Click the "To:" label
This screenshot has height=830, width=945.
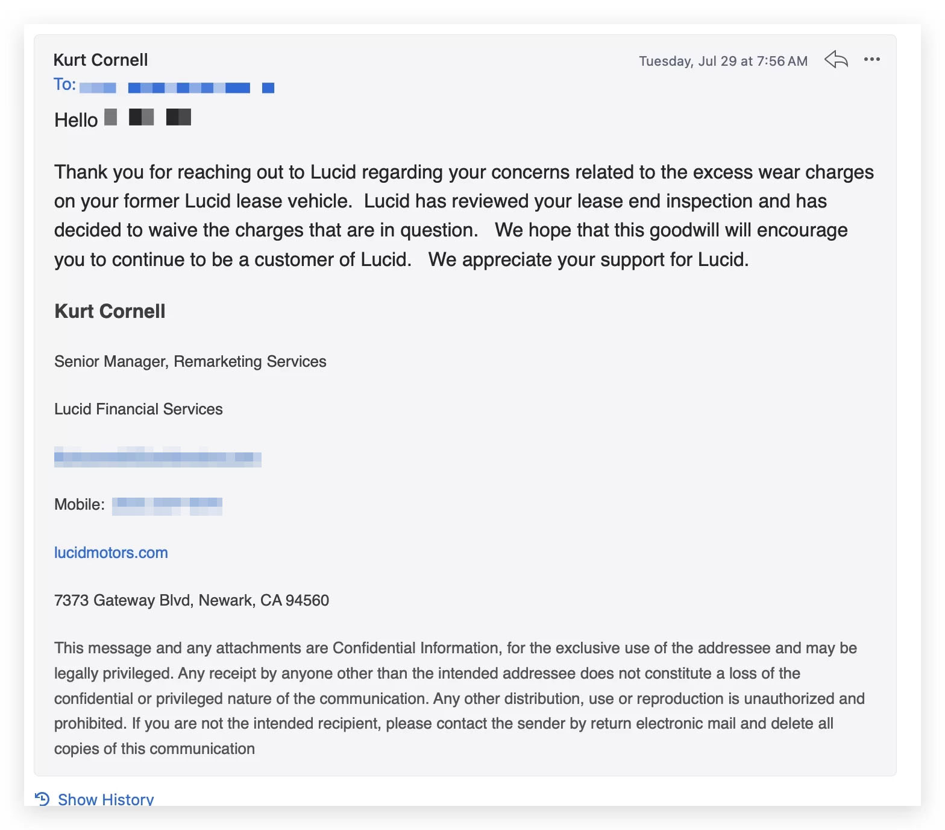(64, 84)
